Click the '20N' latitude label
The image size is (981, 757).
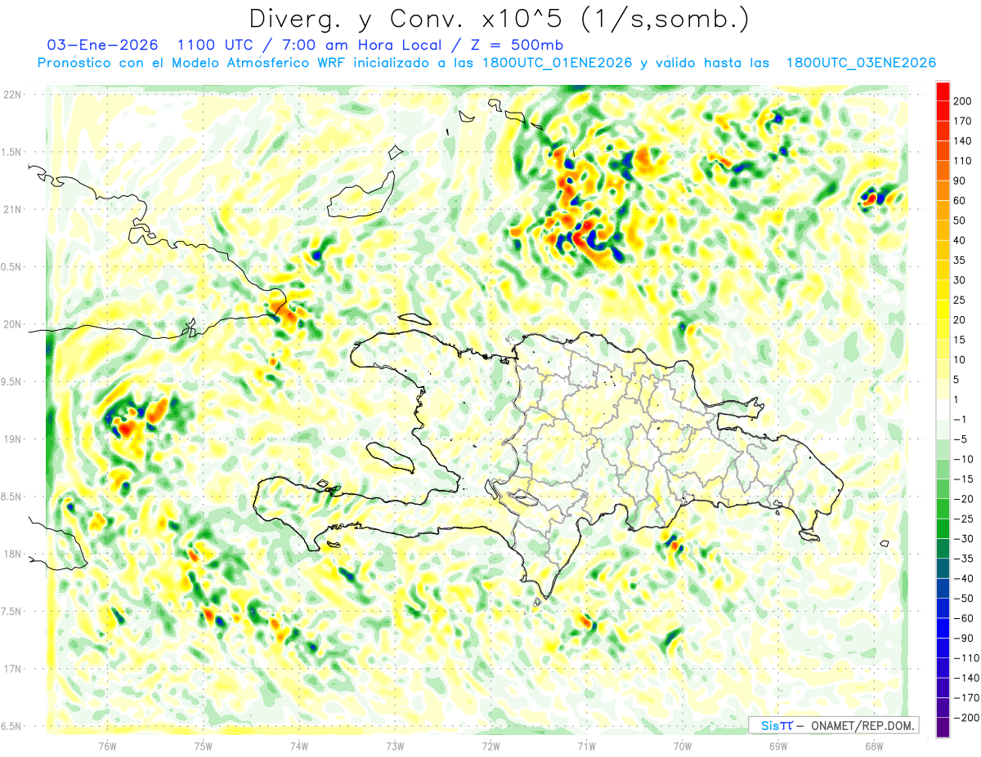tap(12, 324)
